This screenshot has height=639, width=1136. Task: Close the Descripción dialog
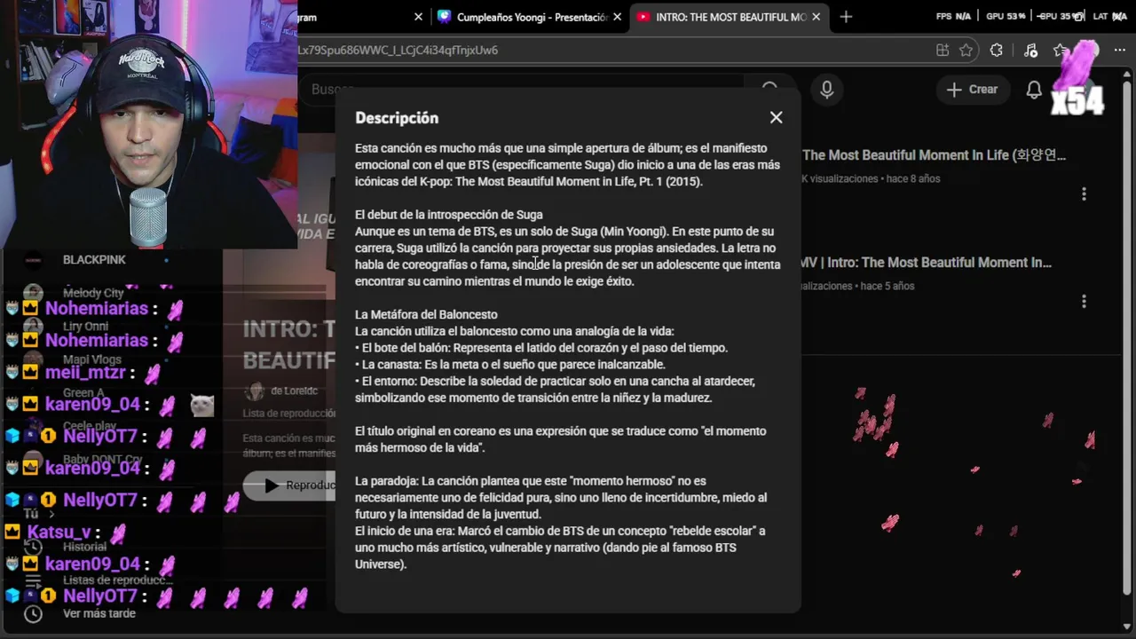tap(776, 117)
